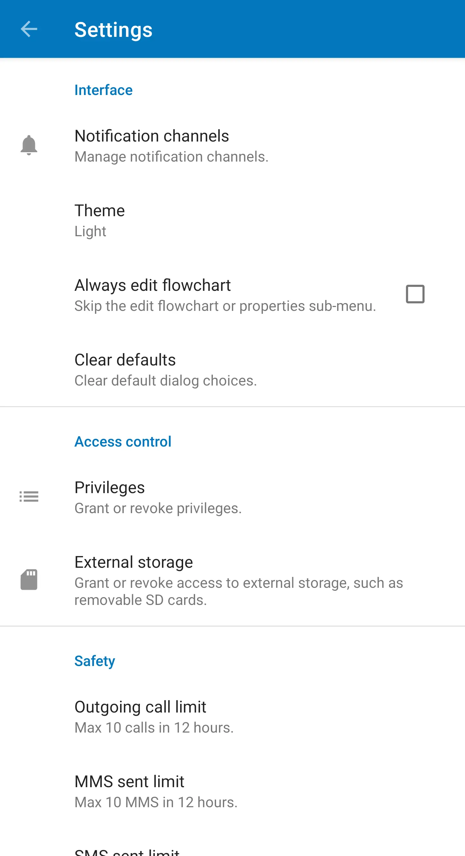Tap the notification bell icon

click(29, 145)
